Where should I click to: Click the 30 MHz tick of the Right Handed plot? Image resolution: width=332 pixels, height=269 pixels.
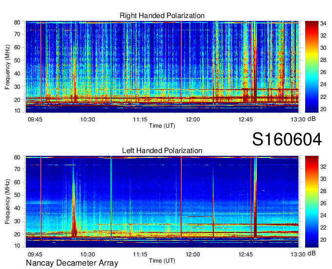click(x=17, y=87)
